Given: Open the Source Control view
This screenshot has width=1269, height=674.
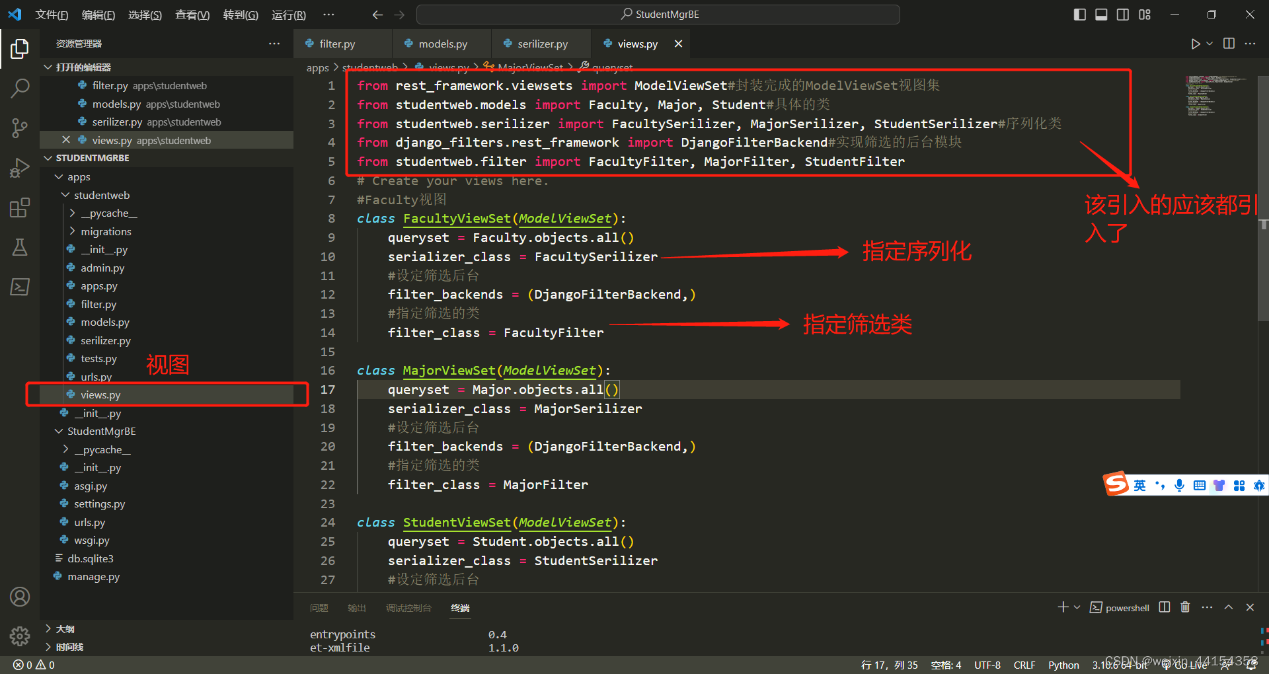Looking at the screenshot, I should 20,128.
